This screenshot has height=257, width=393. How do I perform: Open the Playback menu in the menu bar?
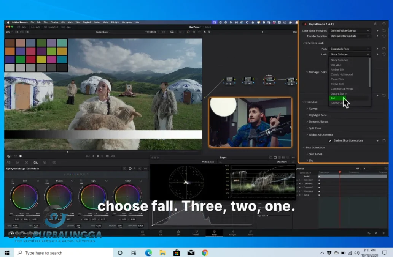pyautogui.click(x=87, y=22)
